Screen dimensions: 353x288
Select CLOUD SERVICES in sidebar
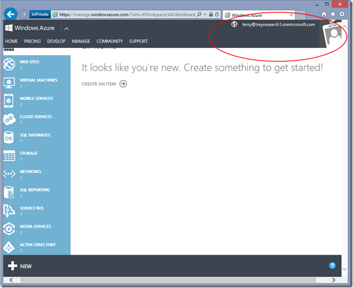(36, 117)
